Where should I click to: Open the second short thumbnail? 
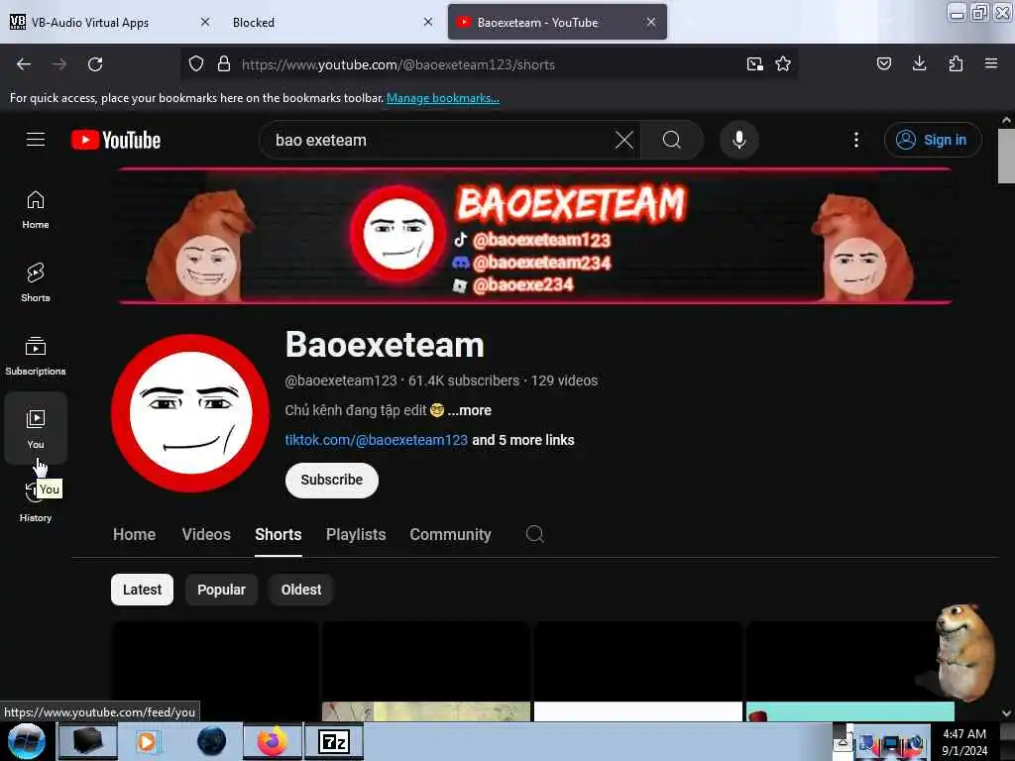[426, 671]
